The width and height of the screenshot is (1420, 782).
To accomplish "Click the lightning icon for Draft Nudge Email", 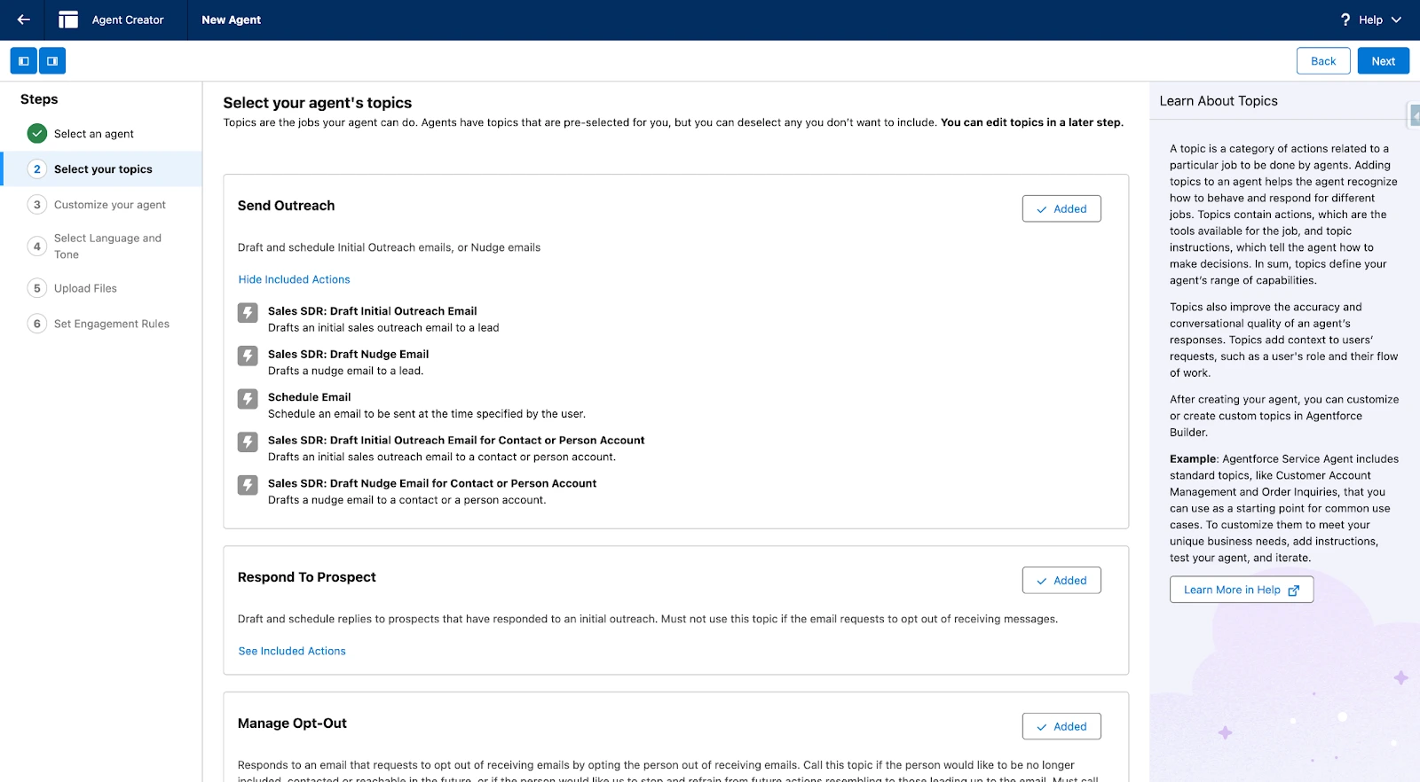I will point(248,356).
